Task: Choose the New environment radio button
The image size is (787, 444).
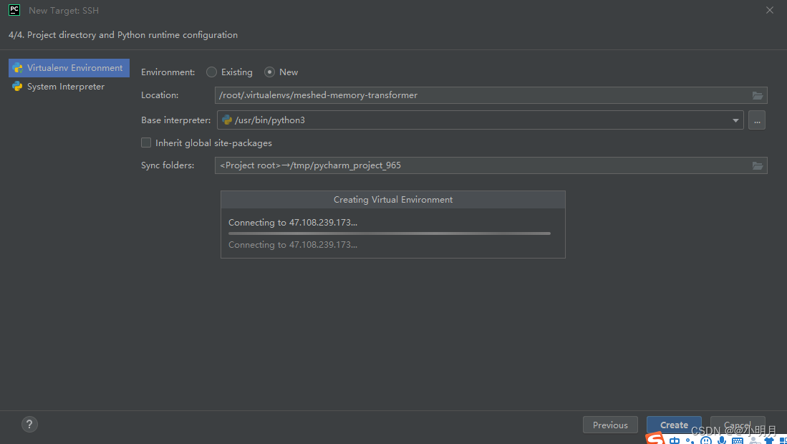Action: [x=269, y=72]
